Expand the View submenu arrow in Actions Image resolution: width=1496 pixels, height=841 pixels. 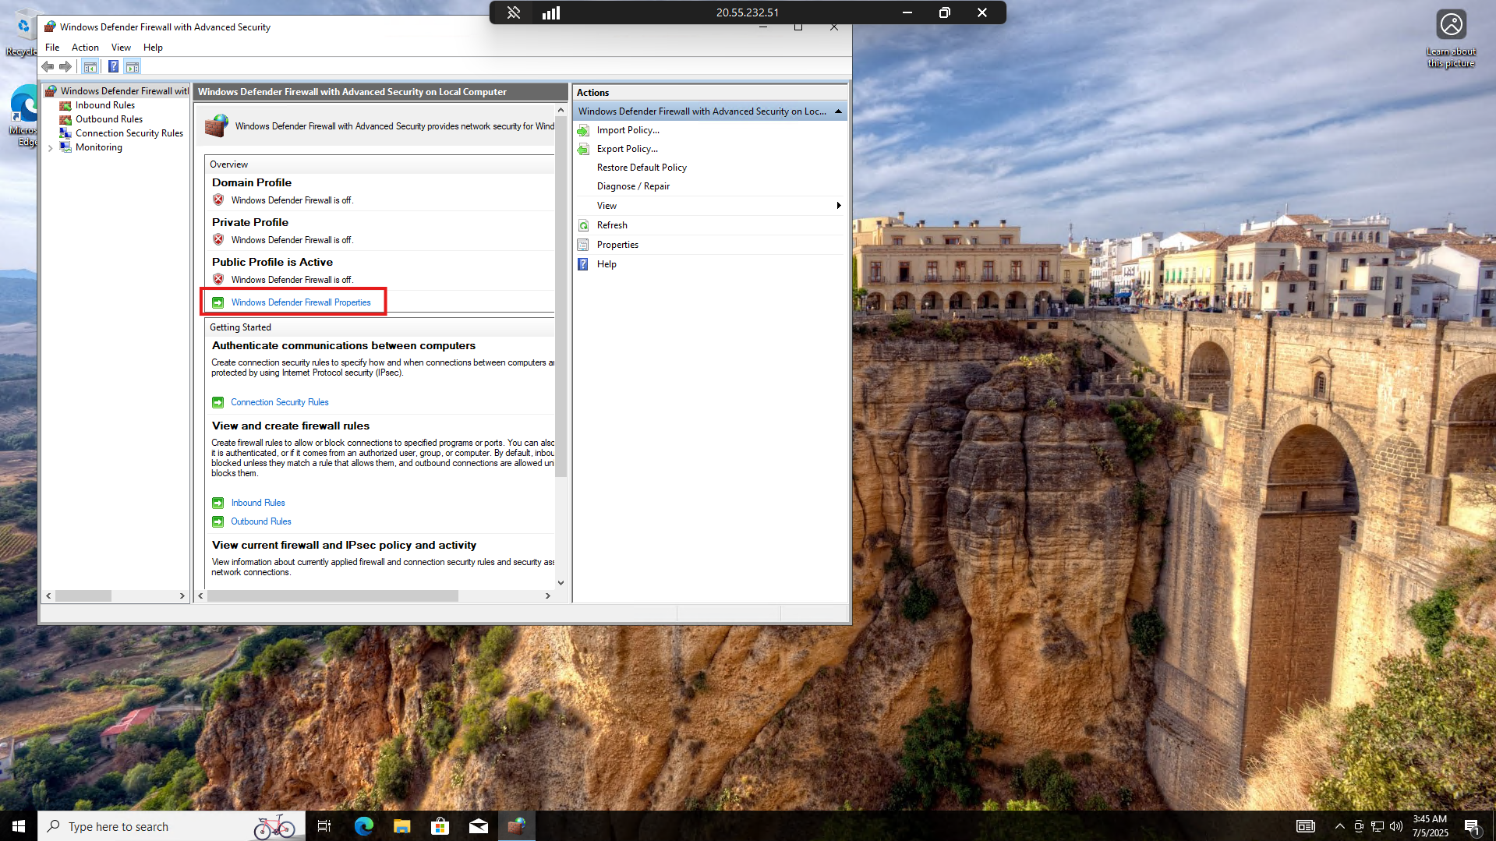pyautogui.click(x=838, y=206)
